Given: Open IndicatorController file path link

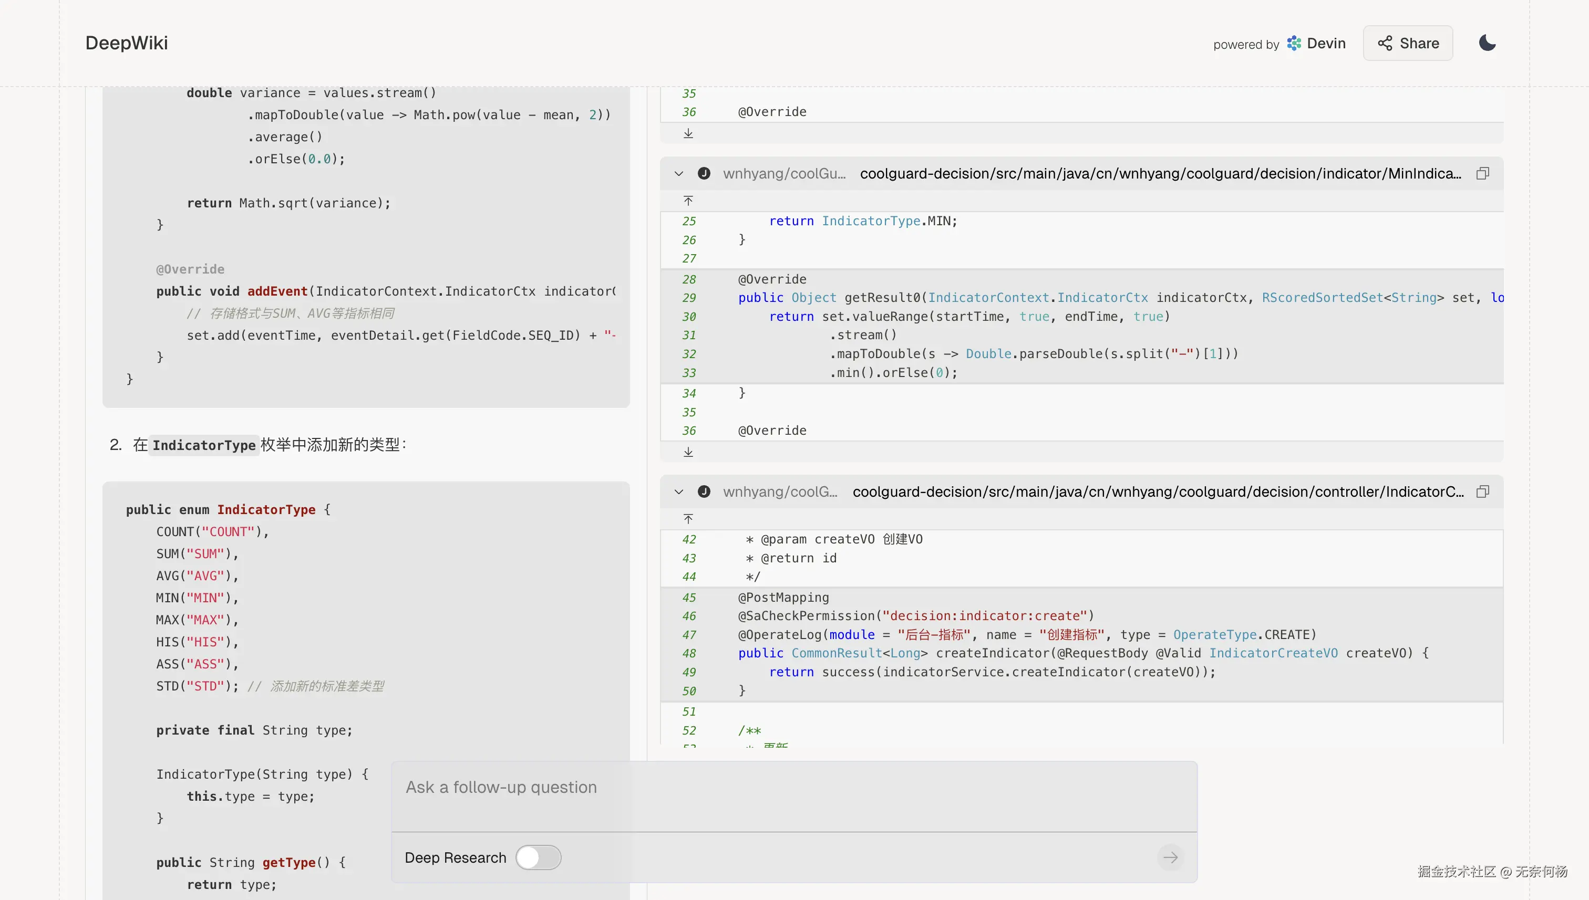Looking at the screenshot, I should (x=1157, y=492).
